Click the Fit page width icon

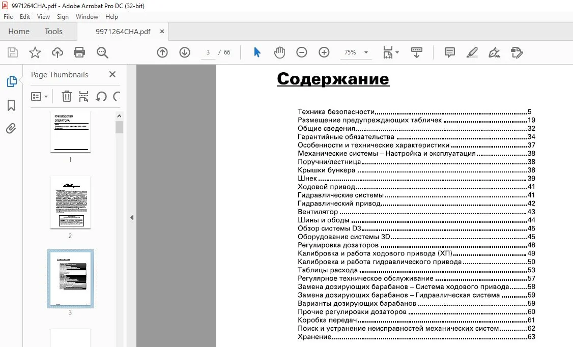coord(388,52)
